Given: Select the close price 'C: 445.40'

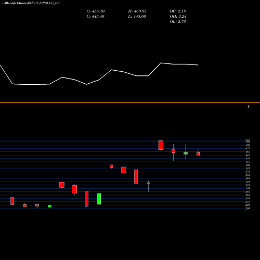Looking at the screenshot, I should click(x=96, y=17).
